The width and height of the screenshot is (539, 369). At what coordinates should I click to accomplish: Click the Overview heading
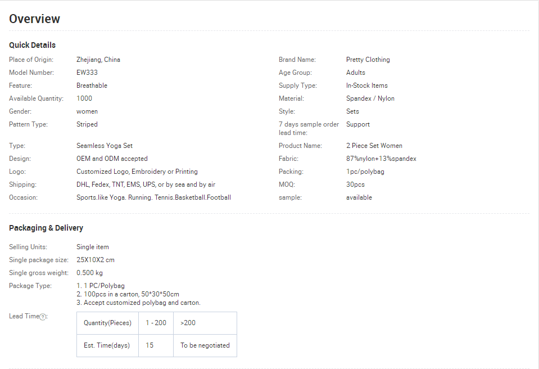coord(34,19)
